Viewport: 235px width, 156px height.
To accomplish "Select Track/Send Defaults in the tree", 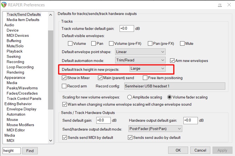I will click(x=24, y=14).
